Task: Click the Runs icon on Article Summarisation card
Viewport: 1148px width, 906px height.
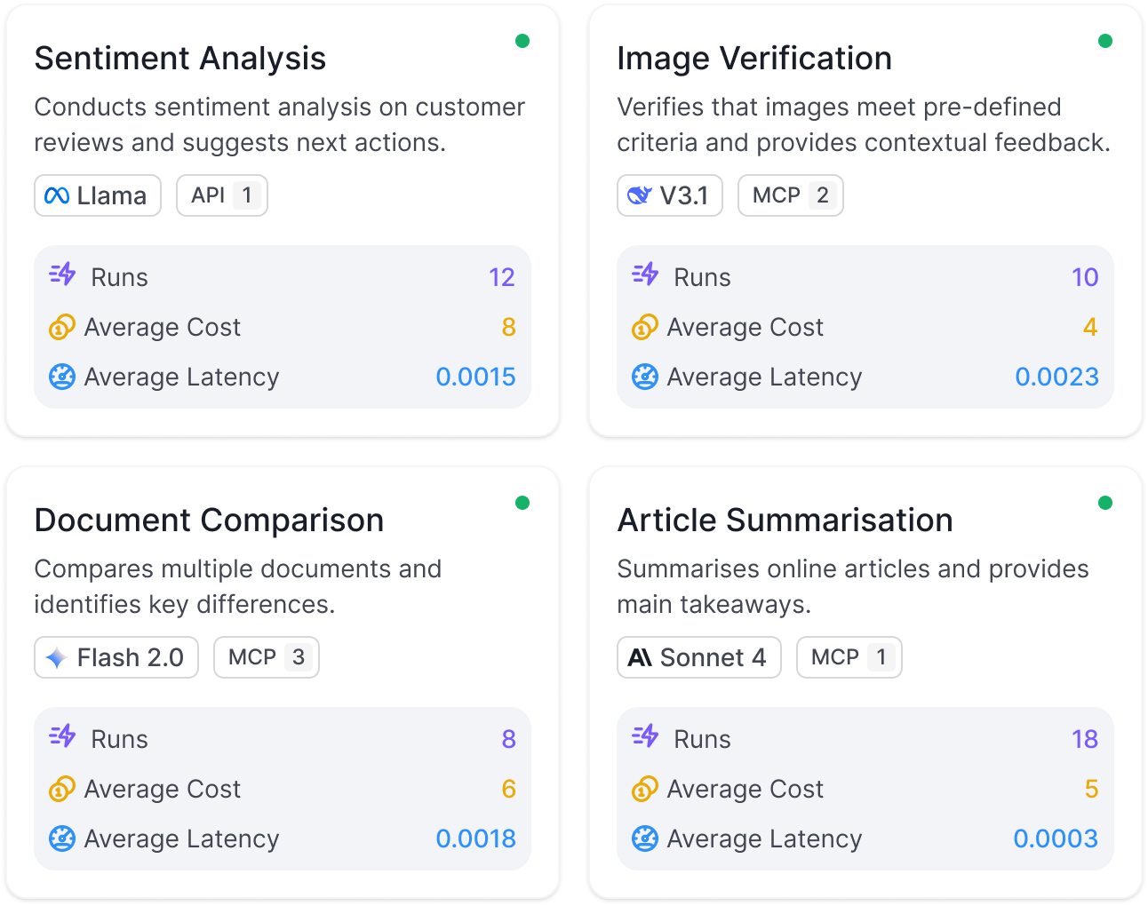Action: 645,738
